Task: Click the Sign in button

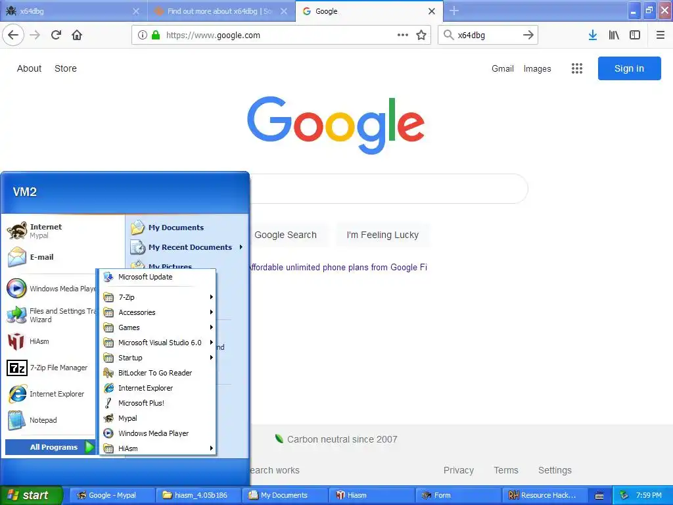Action: (x=629, y=68)
